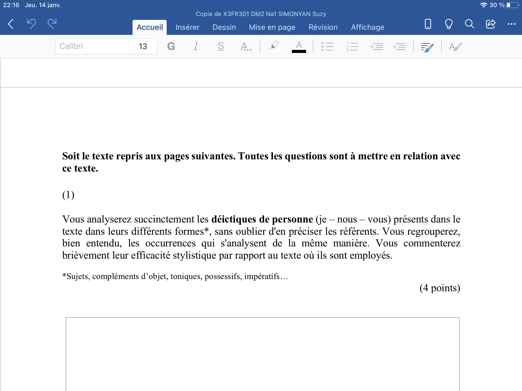This screenshot has width=522, height=391.
Task: Tap the back arrow to close document
Action: [11, 24]
